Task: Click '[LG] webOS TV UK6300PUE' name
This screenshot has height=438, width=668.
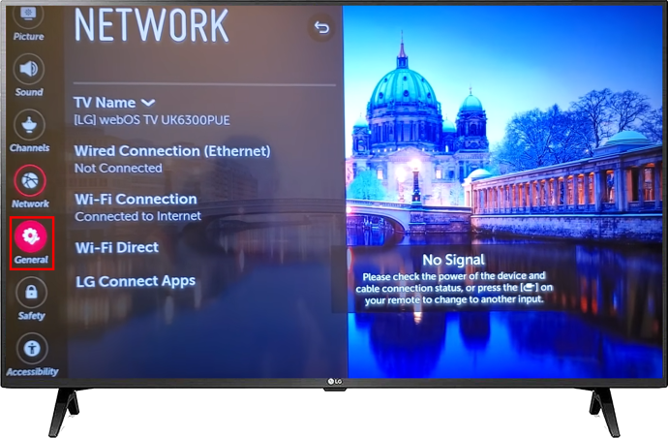Action: tap(152, 120)
